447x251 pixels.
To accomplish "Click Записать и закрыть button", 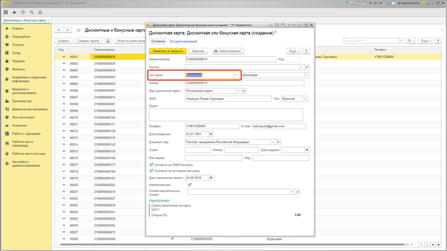I will click(x=167, y=51).
